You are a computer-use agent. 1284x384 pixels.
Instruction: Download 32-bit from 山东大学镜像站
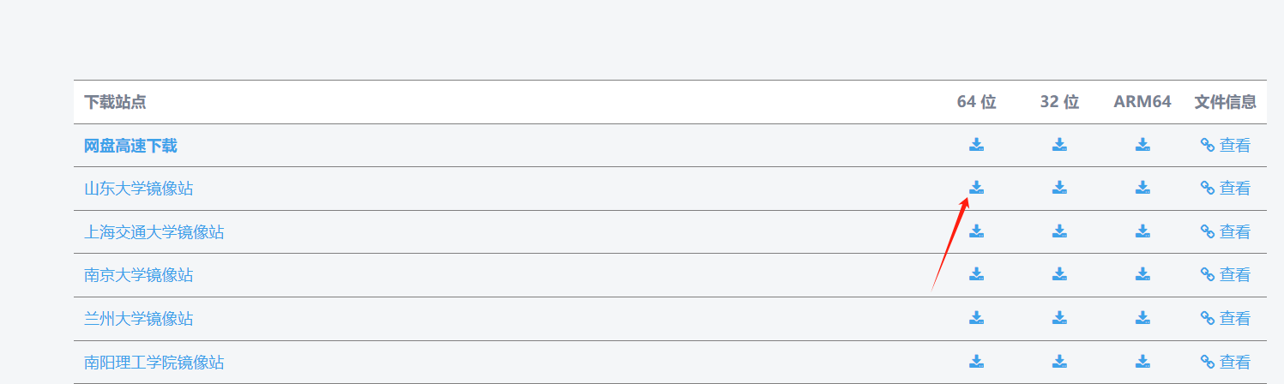click(1059, 188)
